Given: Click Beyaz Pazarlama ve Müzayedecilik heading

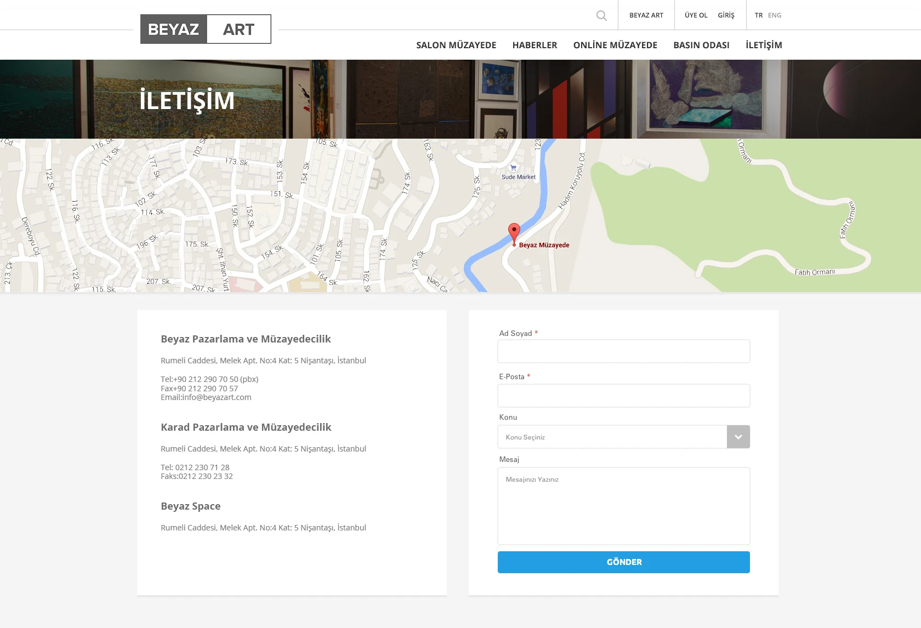Looking at the screenshot, I should pos(246,339).
